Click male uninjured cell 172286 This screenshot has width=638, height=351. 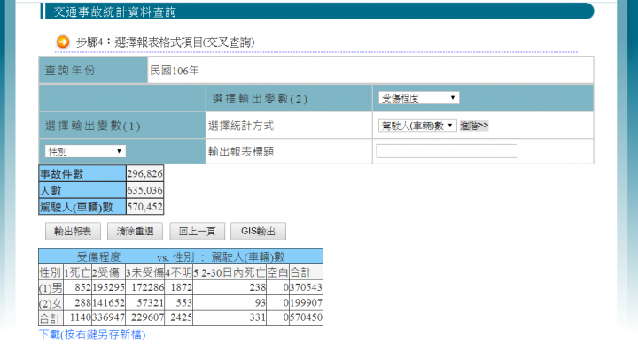(x=144, y=287)
